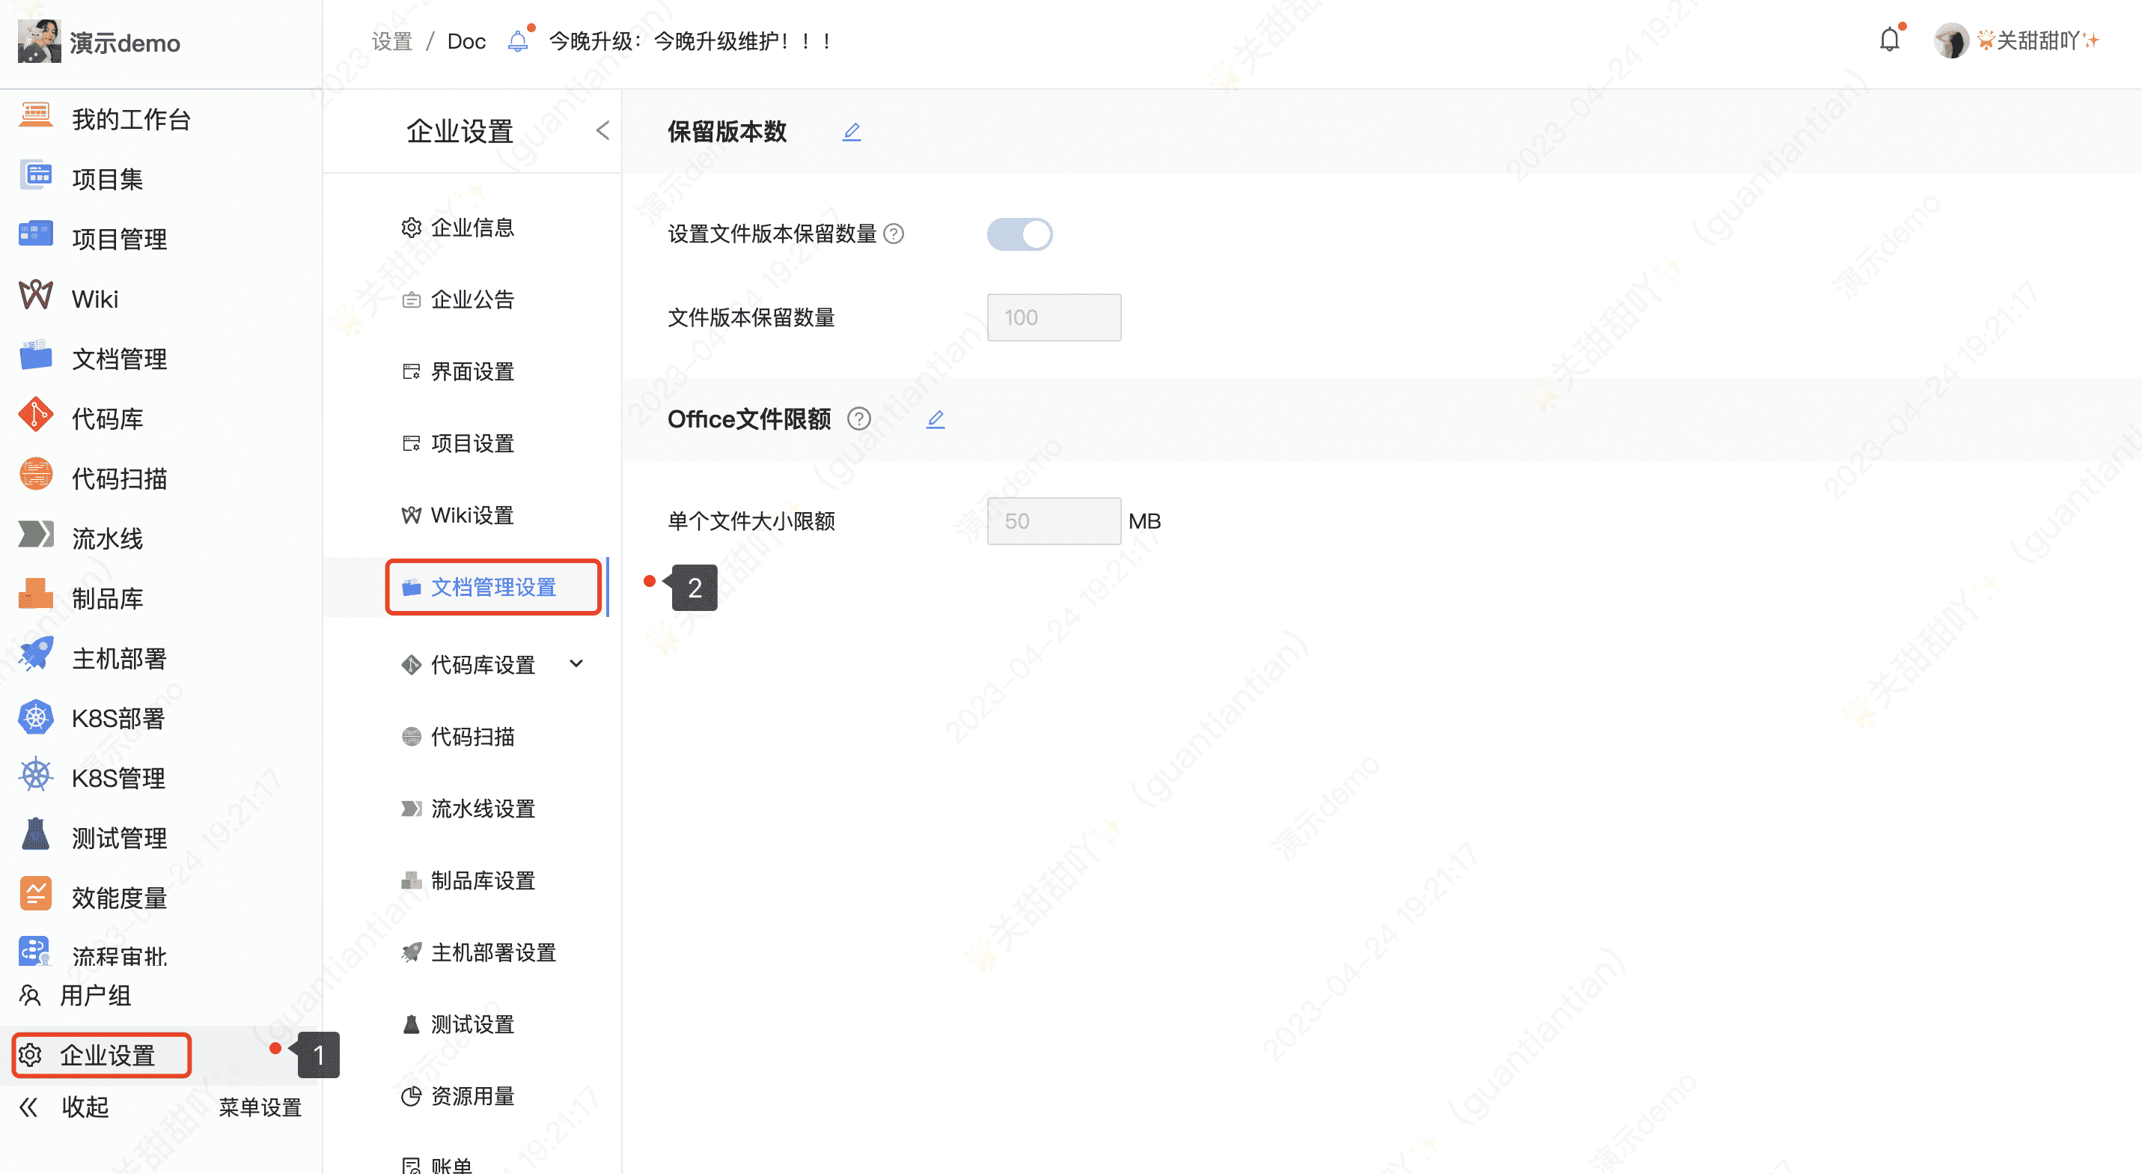Click the notification bell icon
The width and height of the screenshot is (2142, 1174).
click(x=1890, y=39)
